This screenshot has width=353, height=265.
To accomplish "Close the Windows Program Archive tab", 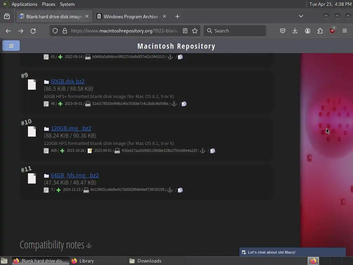I will [164, 17].
